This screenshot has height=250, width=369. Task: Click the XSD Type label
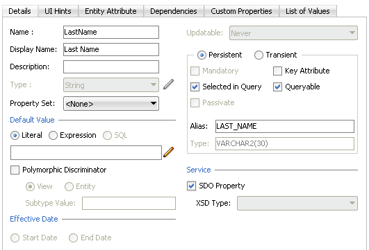213,203
